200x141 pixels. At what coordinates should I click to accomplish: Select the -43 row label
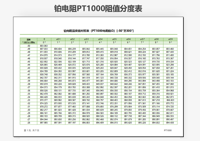click(29, 68)
